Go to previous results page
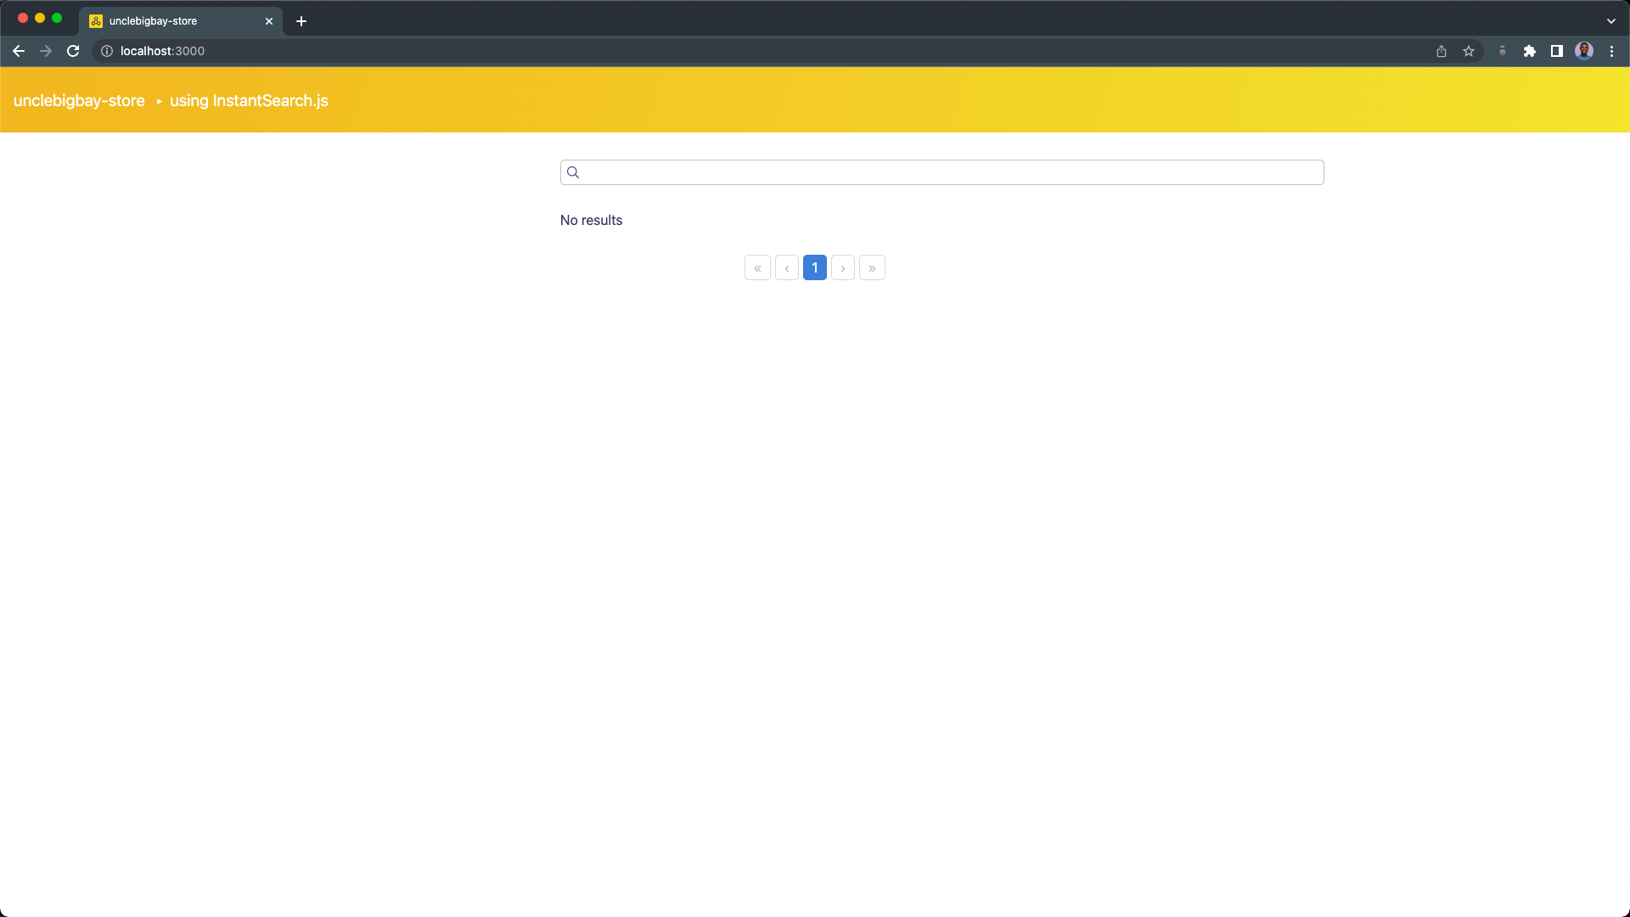Image resolution: width=1630 pixels, height=917 pixels. pos(787,267)
